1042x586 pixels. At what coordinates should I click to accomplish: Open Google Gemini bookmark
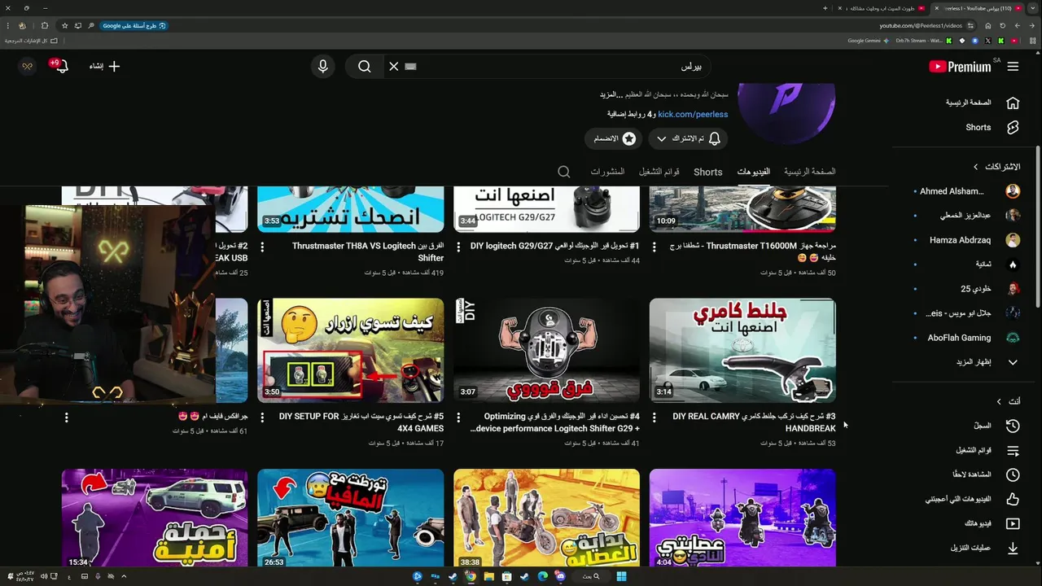point(869,41)
